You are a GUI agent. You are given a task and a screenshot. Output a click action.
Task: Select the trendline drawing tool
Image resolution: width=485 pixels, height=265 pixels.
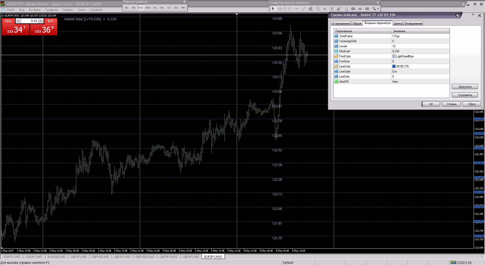coord(304,9)
